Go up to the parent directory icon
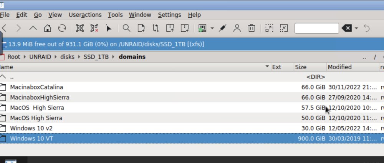Viewport: 384px width, 163px height. [x=33, y=28]
